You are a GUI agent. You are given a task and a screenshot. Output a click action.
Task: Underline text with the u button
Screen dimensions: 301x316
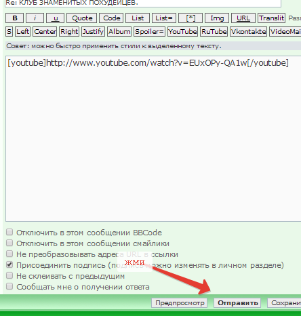tap(55, 18)
